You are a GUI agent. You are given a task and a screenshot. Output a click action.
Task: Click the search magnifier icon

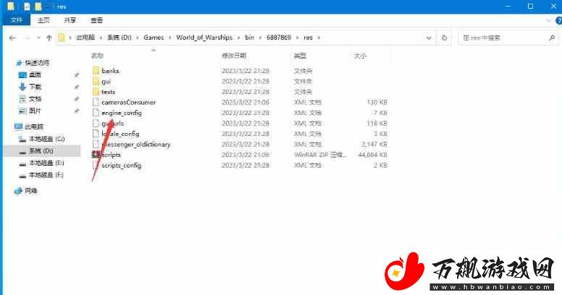[552, 38]
